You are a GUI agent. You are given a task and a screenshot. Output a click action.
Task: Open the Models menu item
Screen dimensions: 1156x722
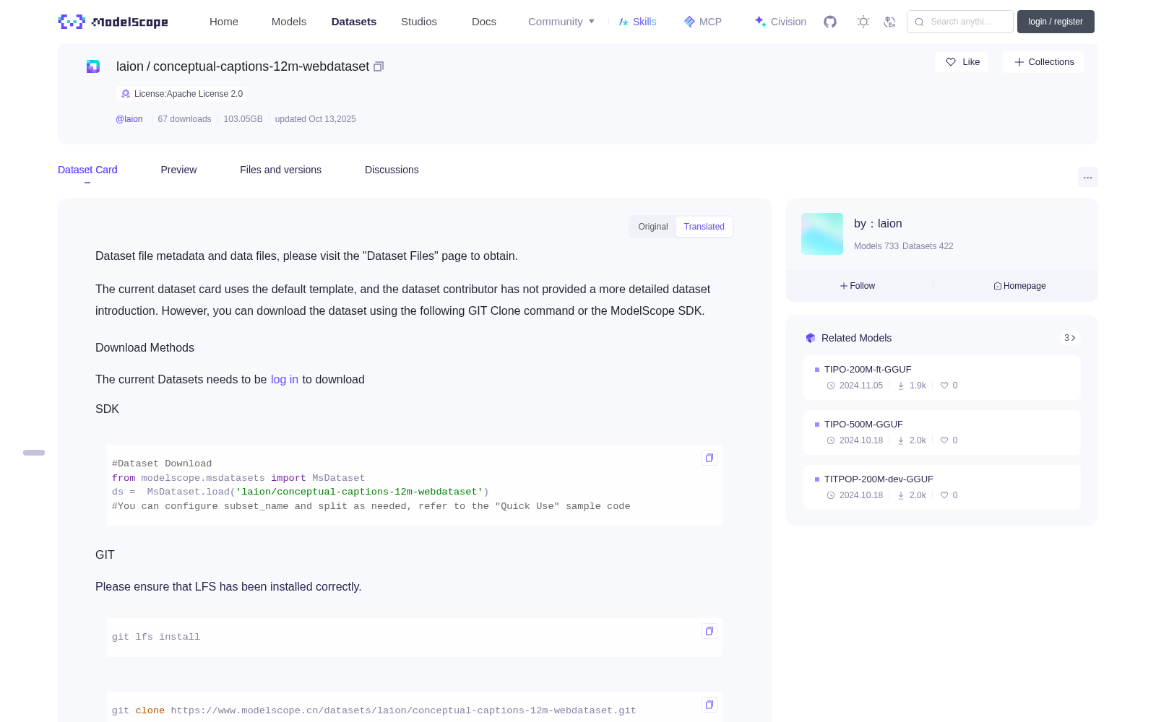pyautogui.click(x=289, y=22)
